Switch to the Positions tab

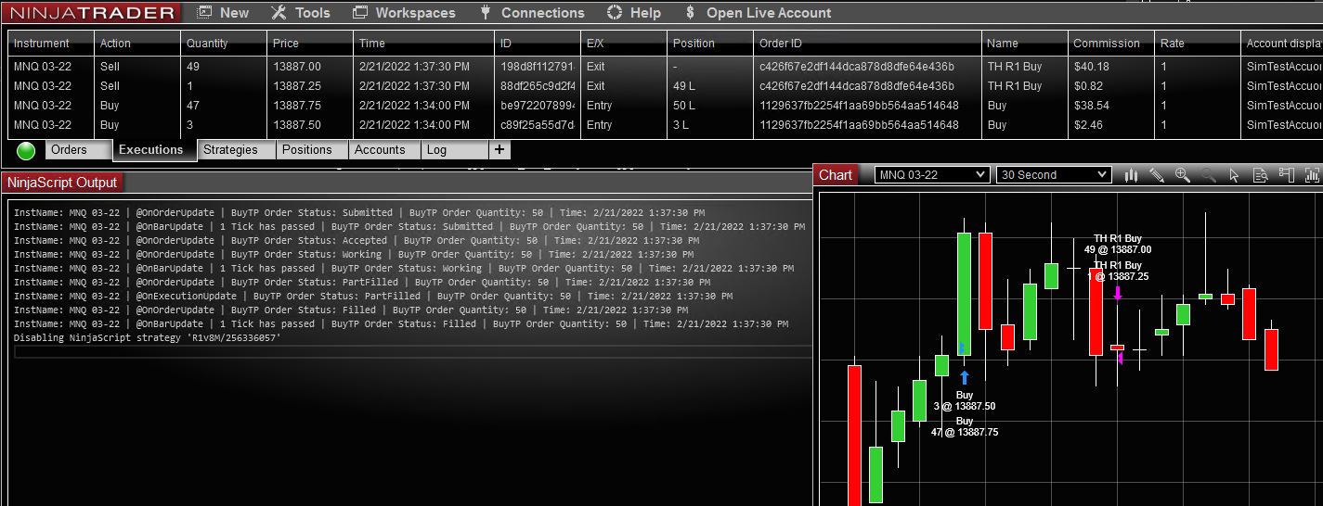(313, 150)
